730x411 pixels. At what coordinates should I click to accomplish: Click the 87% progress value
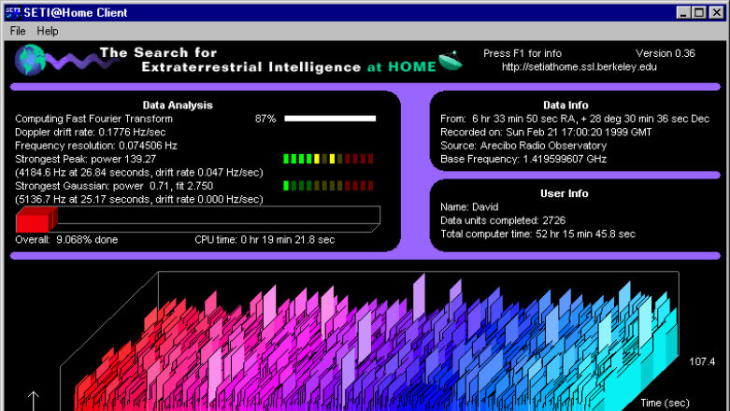click(x=265, y=119)
